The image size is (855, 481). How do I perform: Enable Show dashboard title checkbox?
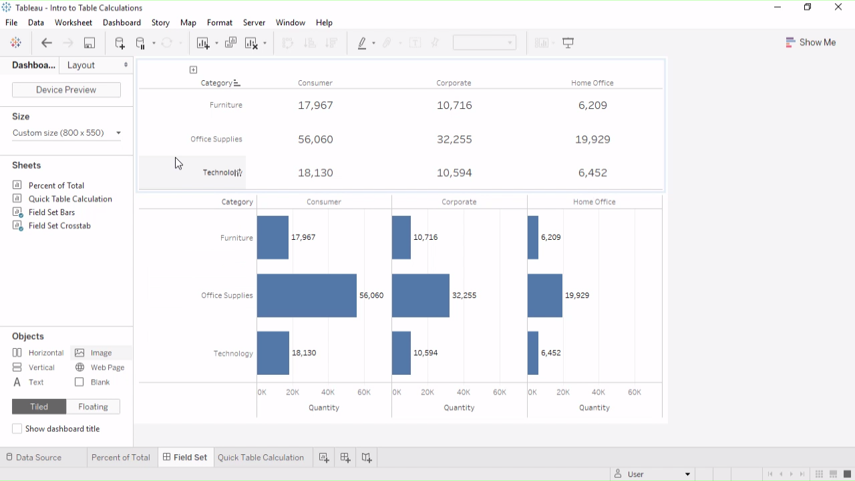[17, 429]
